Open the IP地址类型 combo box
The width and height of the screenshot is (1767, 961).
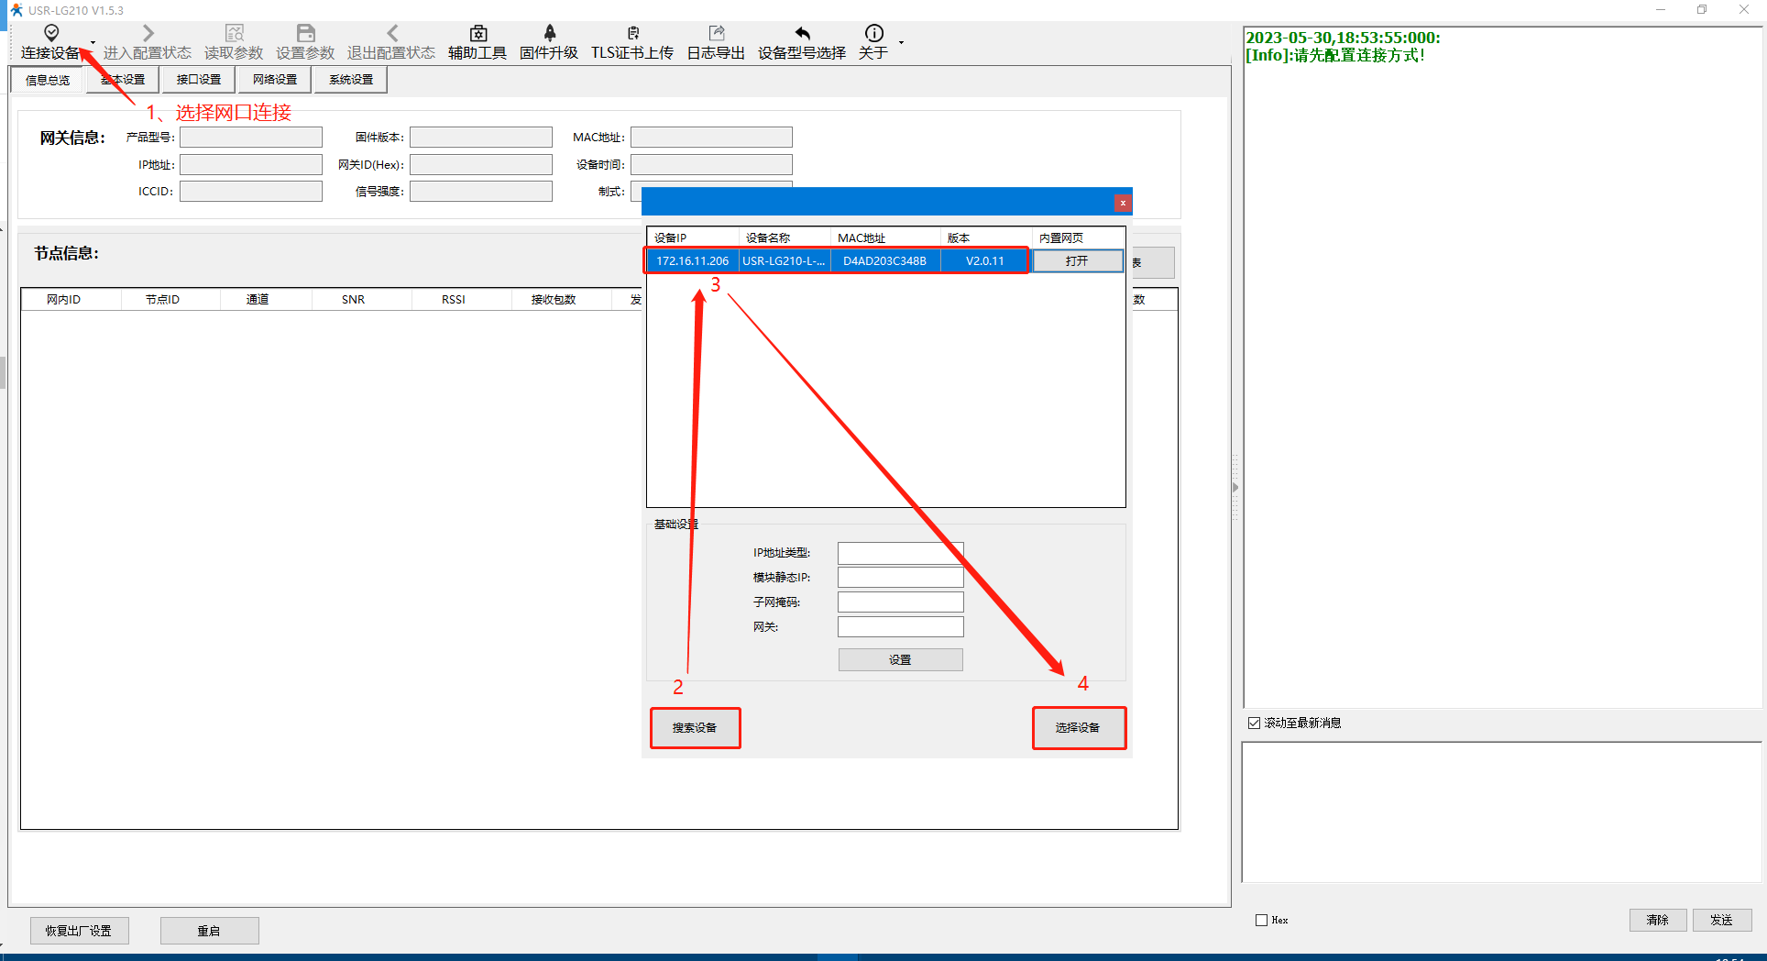[901, 553]
